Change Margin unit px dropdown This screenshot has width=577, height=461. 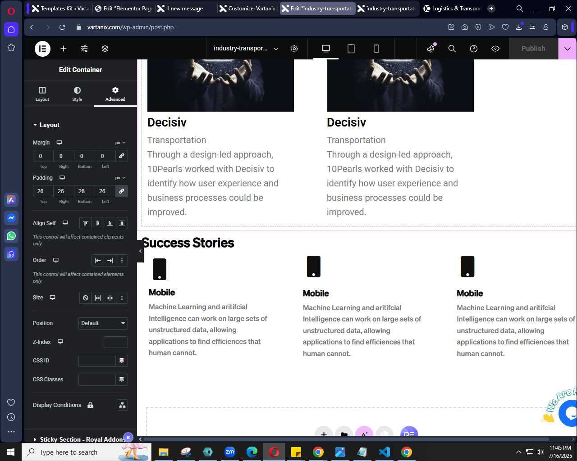120,143
